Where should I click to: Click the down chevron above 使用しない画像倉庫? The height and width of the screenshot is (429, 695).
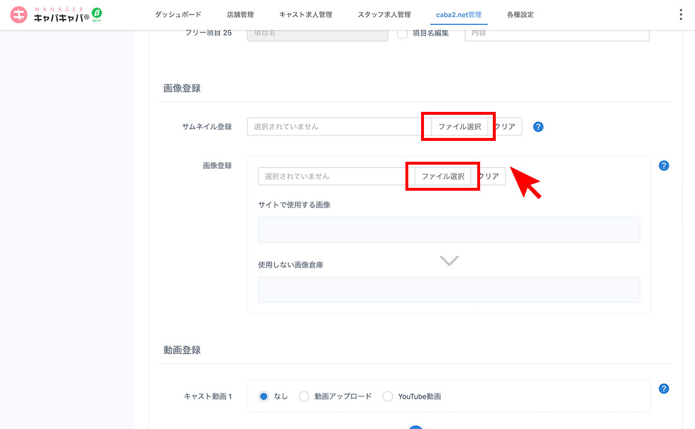click(449, 261)
